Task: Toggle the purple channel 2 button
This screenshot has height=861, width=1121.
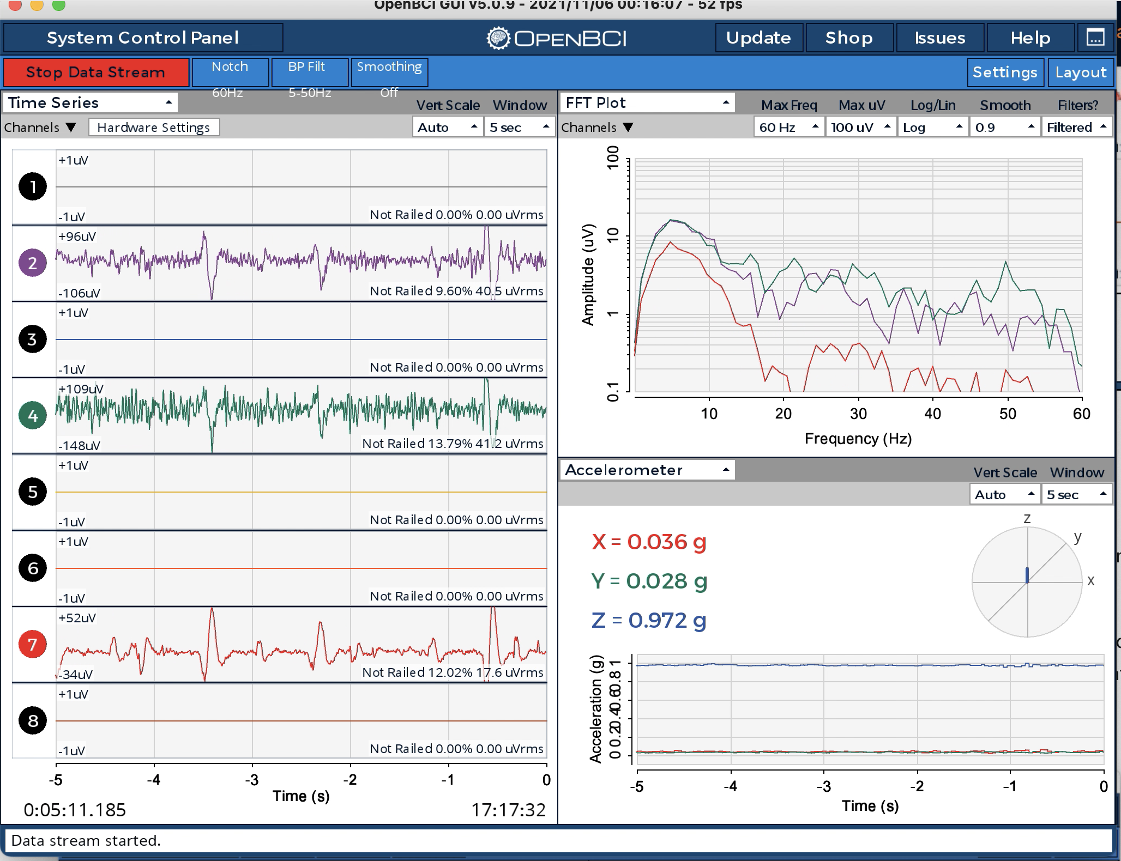Action: [33, 263]
